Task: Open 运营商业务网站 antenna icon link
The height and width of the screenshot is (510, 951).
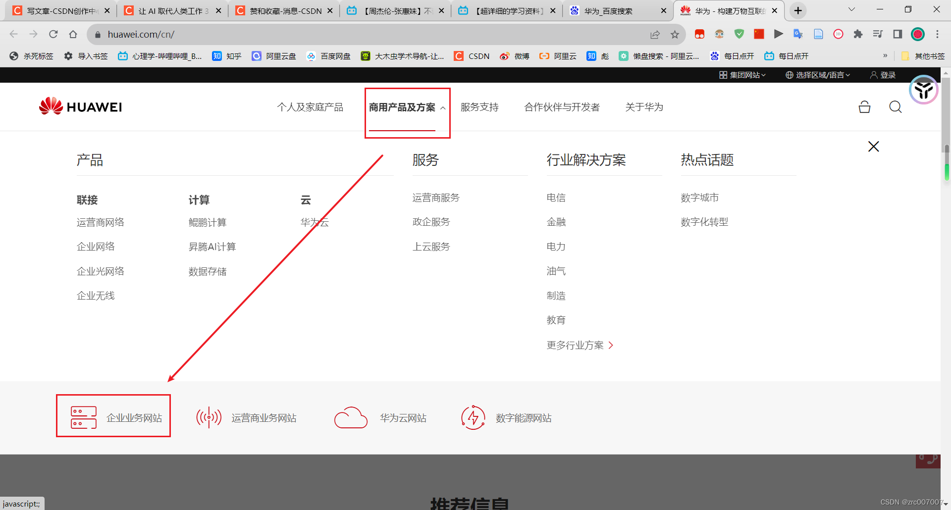Action: pyautogui.click(x=246, y=418)
